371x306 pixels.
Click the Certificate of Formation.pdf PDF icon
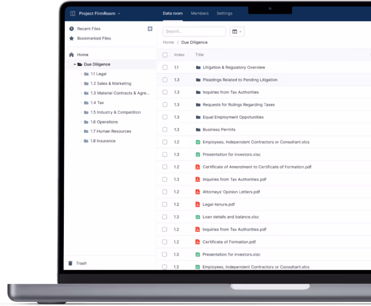(198, 242)
